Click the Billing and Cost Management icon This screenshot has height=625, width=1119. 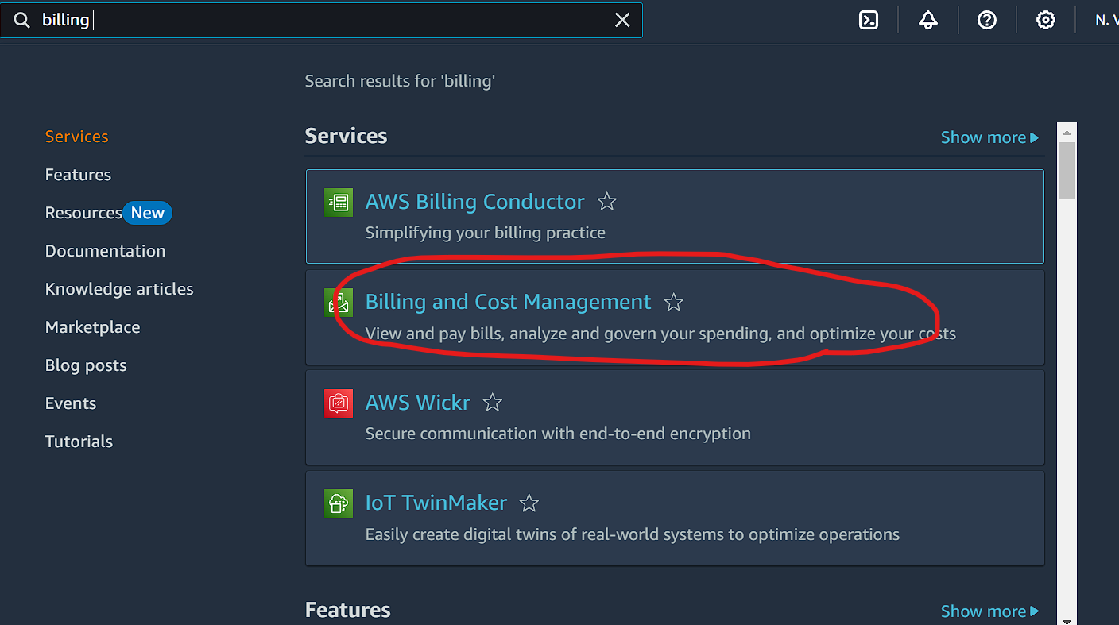point(339,303)
